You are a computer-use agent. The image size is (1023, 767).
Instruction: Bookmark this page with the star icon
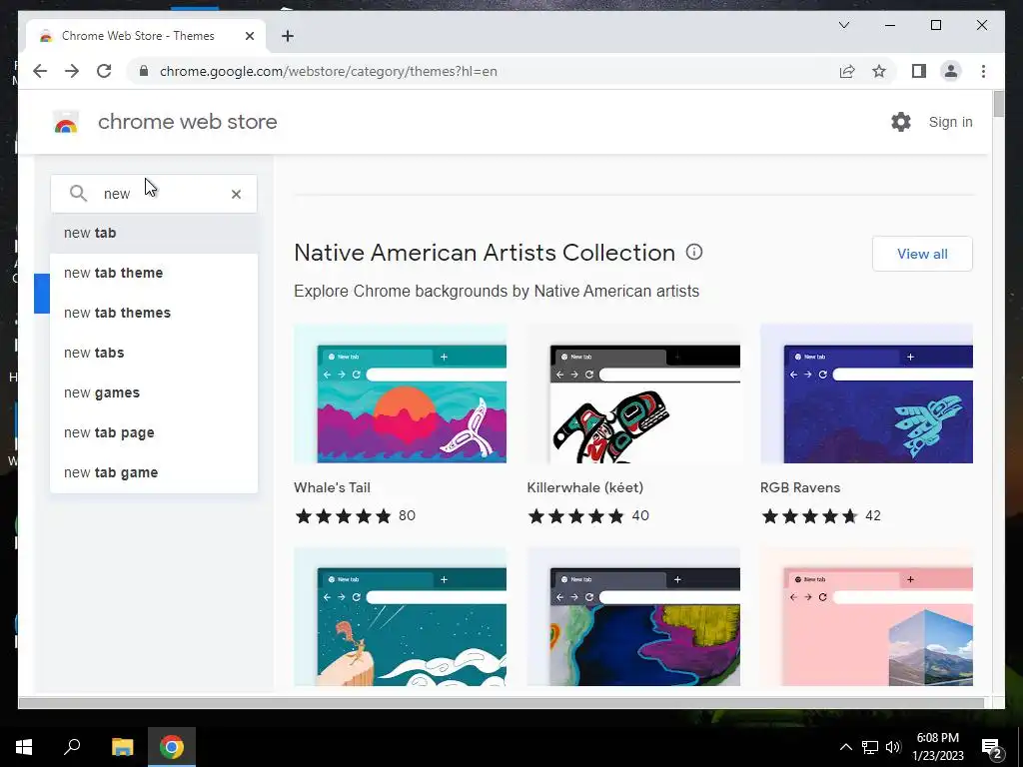coord(879,71)
